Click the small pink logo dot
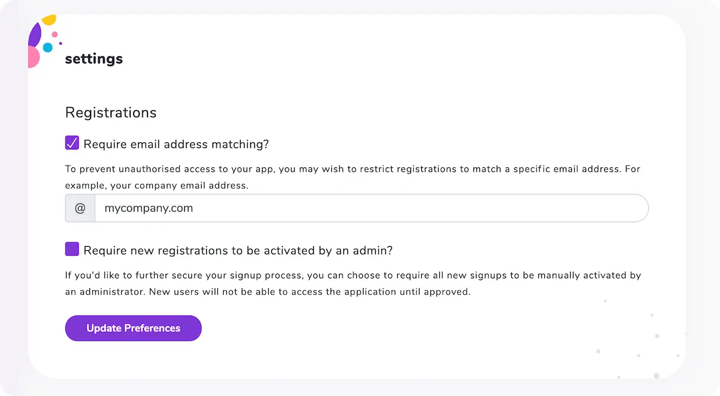Viewport: 720px width, 396px height. [55, 34]
